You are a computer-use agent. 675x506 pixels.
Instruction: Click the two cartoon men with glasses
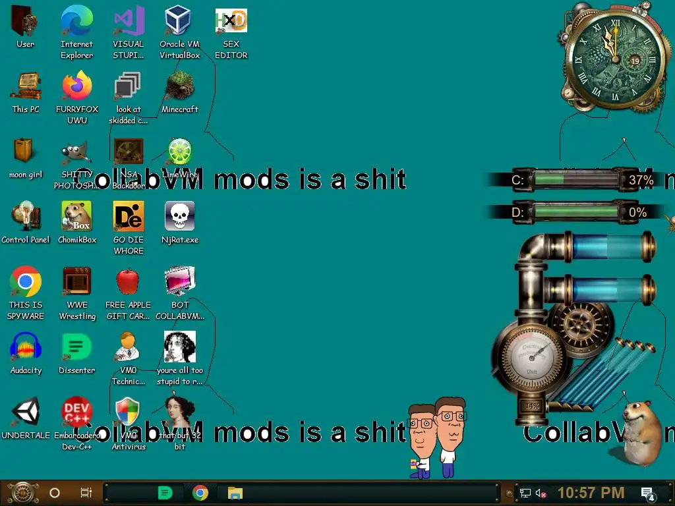(436, 438)
